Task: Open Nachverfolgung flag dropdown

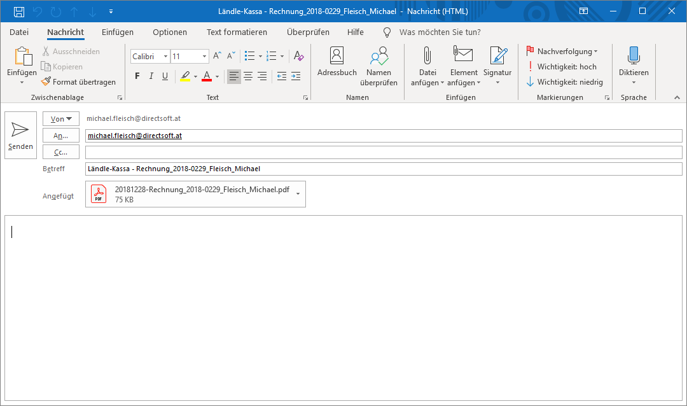Action: 562,52
